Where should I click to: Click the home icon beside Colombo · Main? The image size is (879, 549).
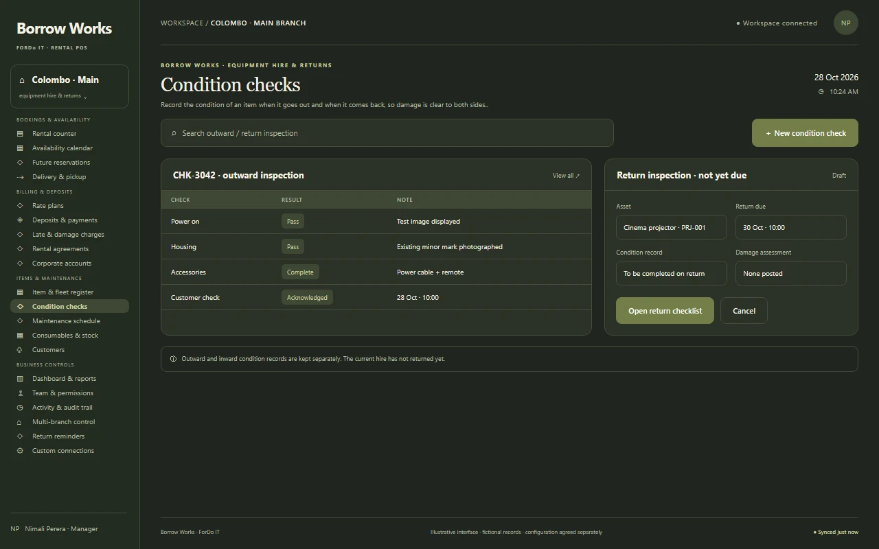click(x=22, y=80)
